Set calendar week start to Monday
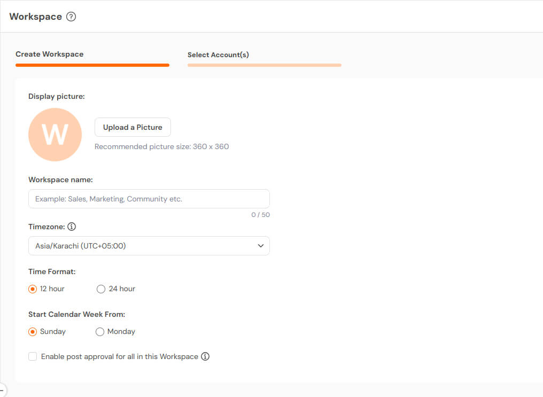This screenshot has height=397, width=543. tap(100, 332)
